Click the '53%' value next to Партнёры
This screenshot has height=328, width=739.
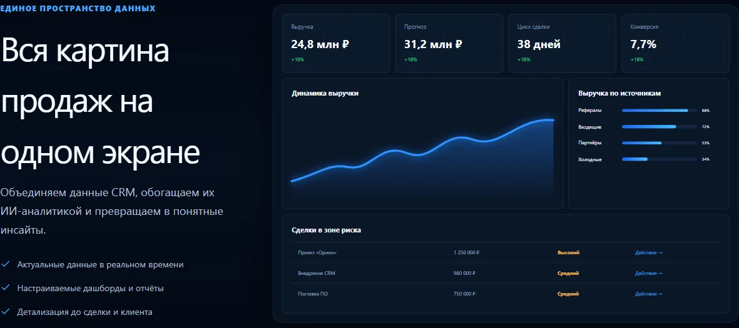[x=706, y=143]
